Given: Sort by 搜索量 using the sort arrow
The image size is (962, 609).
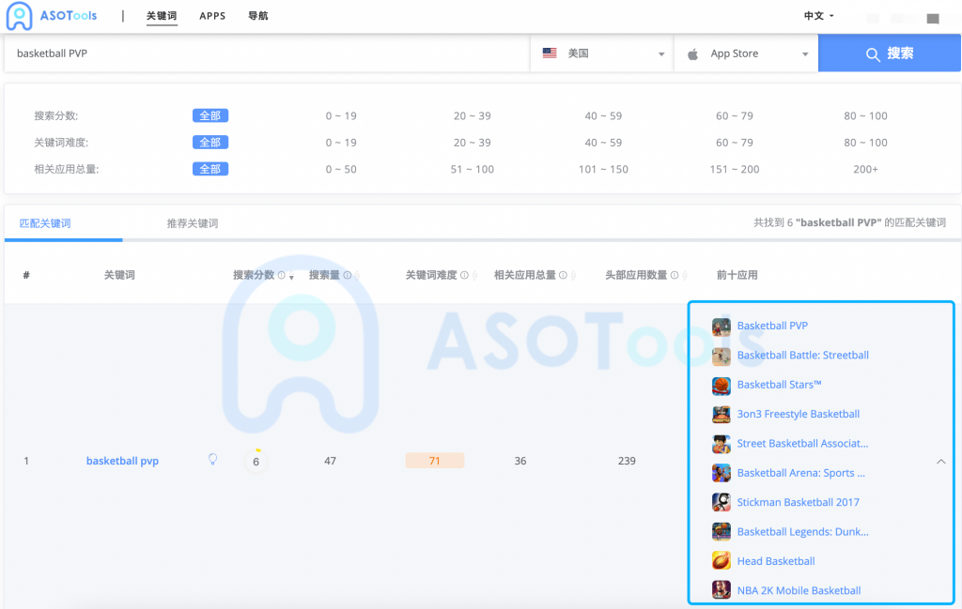Looking at the screenshot, I should pos(357,276).
